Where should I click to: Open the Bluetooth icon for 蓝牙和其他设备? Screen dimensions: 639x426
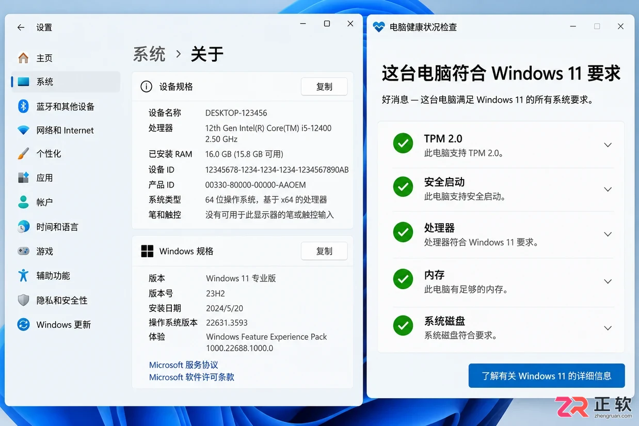coord(23,106)
